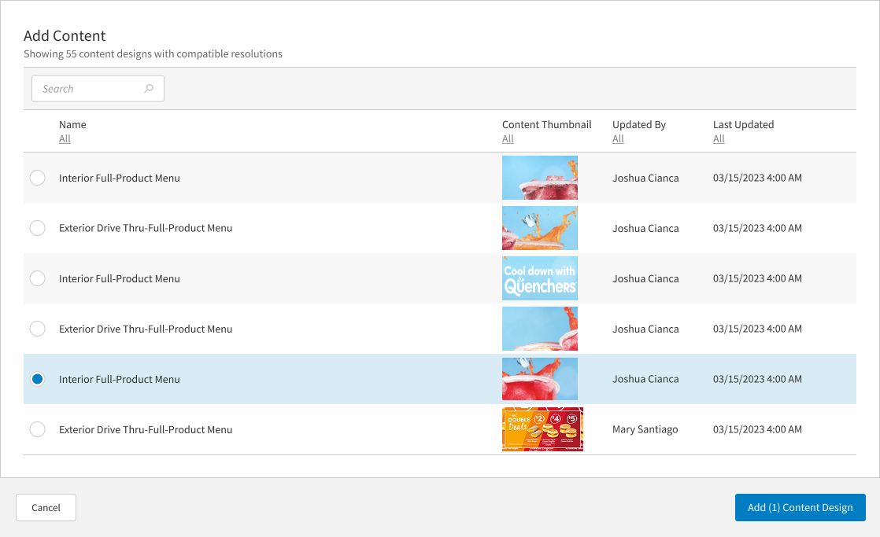Click the date cell in the Mary Santiago row
The width and height of the screenshot is (880, 537).
coord(757,429)
